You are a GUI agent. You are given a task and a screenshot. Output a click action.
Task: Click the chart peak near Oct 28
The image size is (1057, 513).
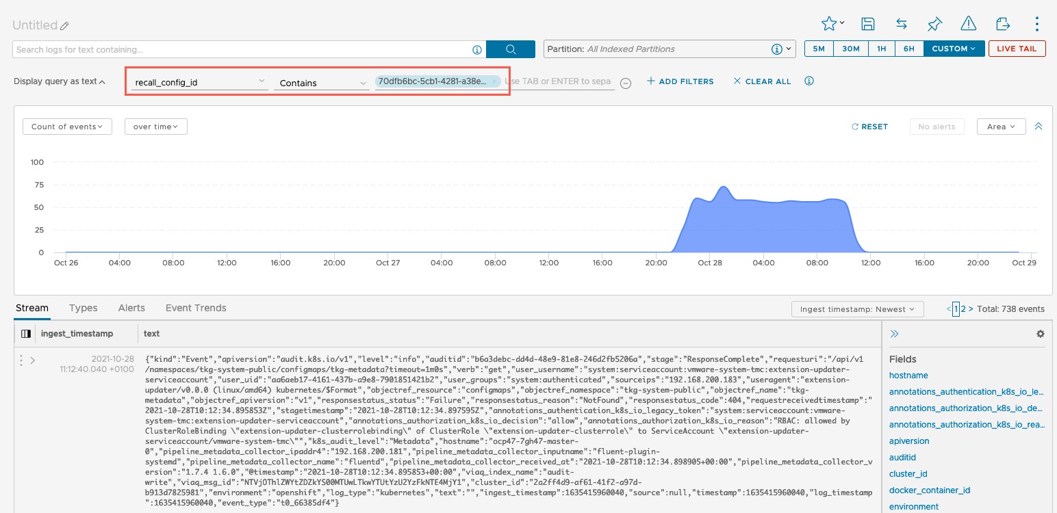click(723, 188)
